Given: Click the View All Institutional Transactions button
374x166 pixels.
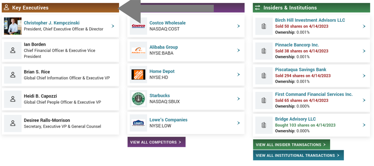Looking at the screenshot, I should coord(298,155).
